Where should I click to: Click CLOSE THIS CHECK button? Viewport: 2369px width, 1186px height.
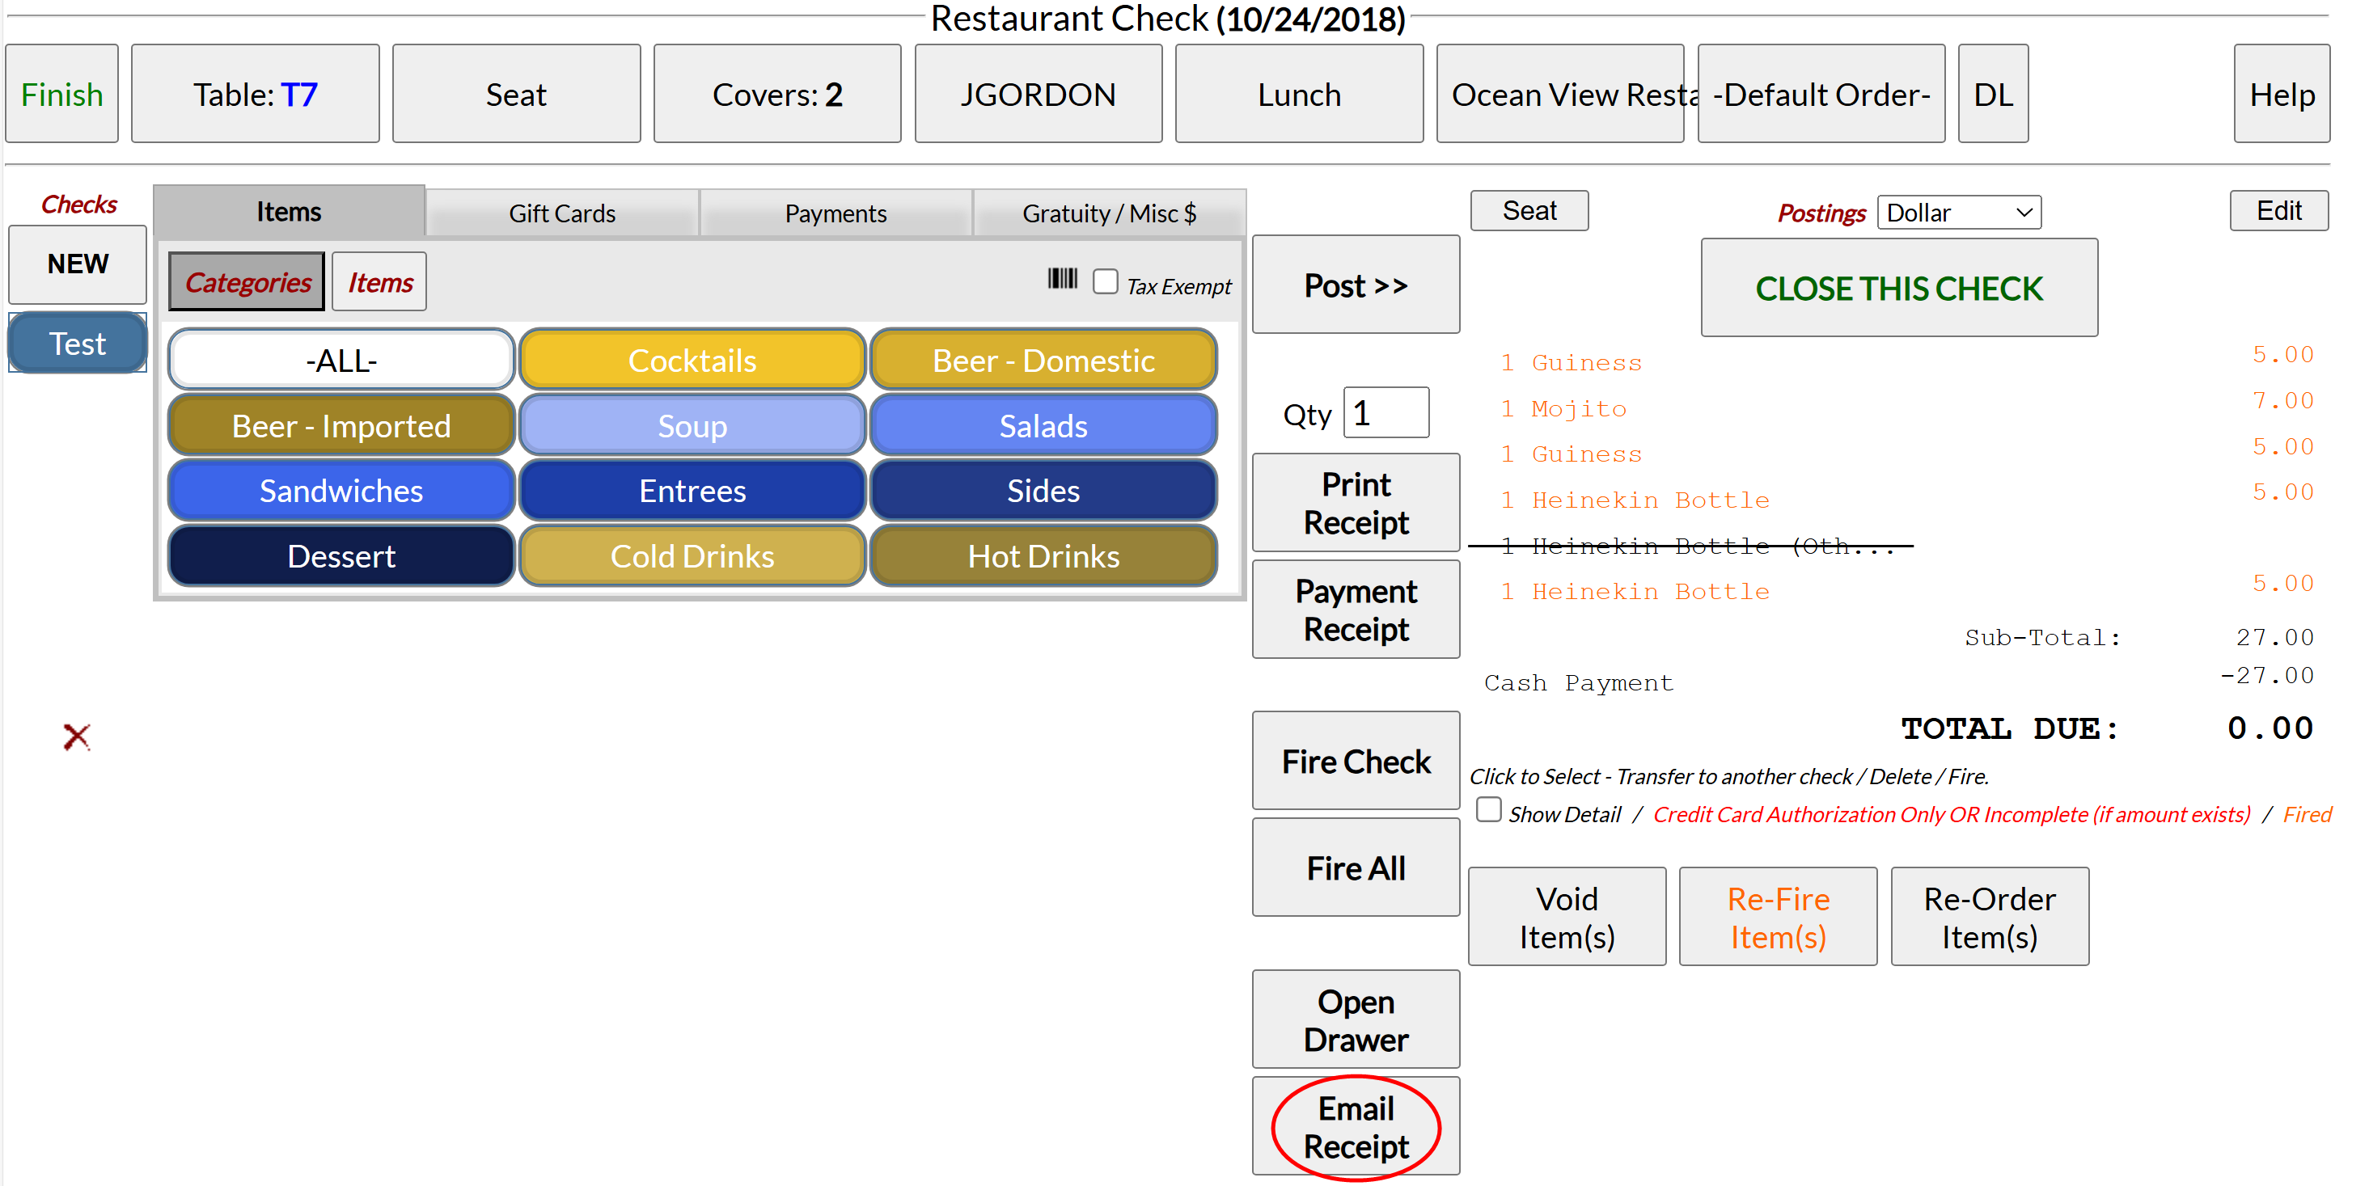(1898, 289)
